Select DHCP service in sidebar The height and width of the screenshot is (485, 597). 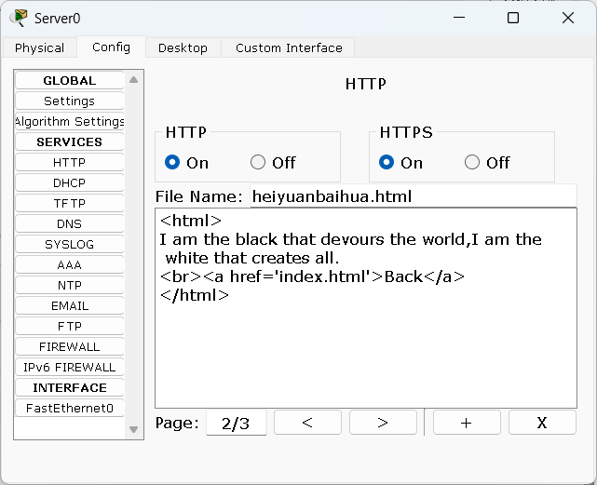coord(69,183)
